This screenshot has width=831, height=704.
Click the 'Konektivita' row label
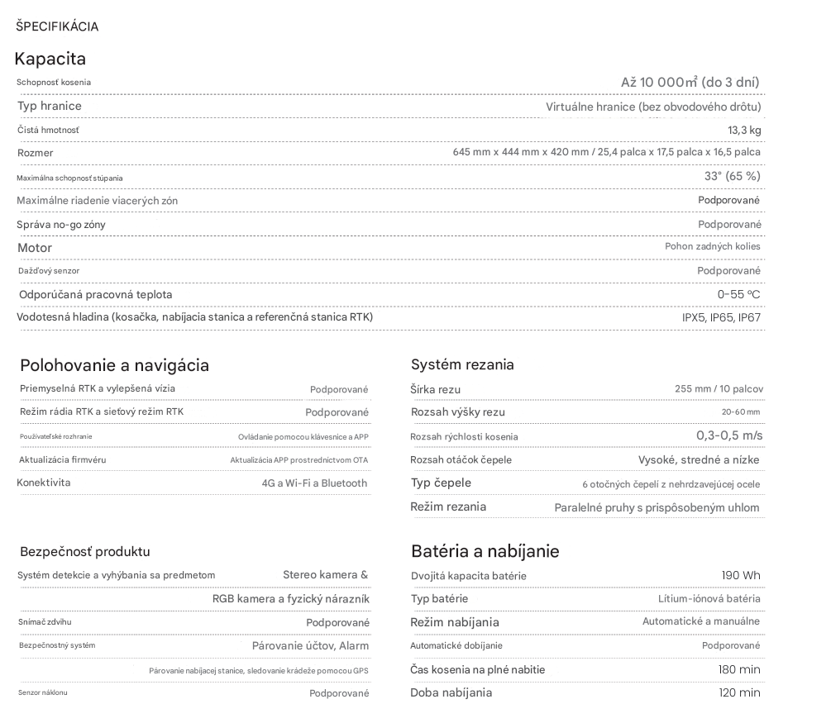pos(44,483)
